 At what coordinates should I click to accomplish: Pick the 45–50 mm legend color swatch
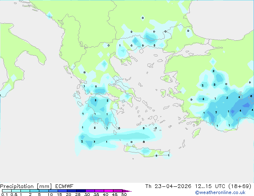pos(118,191)
